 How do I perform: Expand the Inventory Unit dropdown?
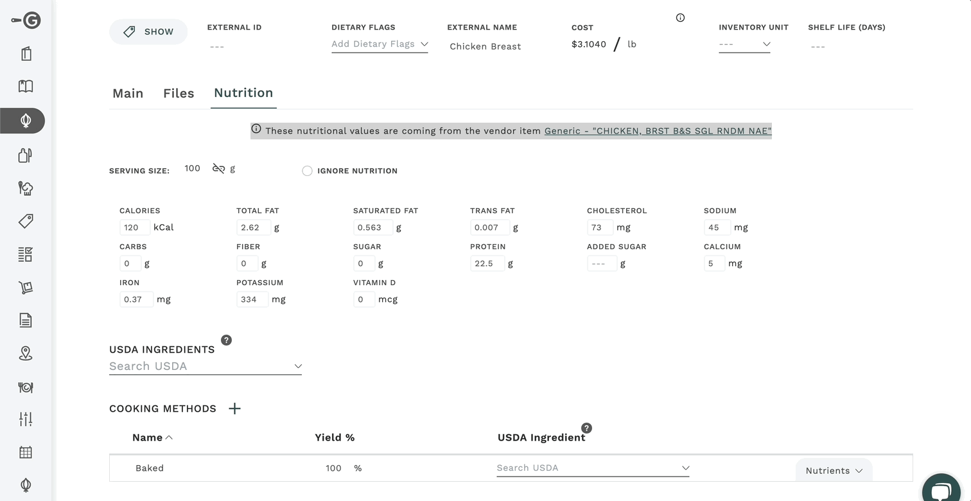pyautogui.click(x=744, y=44)
